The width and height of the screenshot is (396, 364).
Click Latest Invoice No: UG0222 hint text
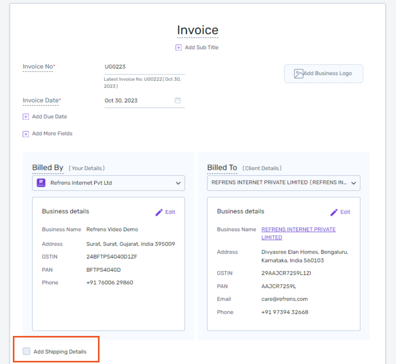coord(143,83)
